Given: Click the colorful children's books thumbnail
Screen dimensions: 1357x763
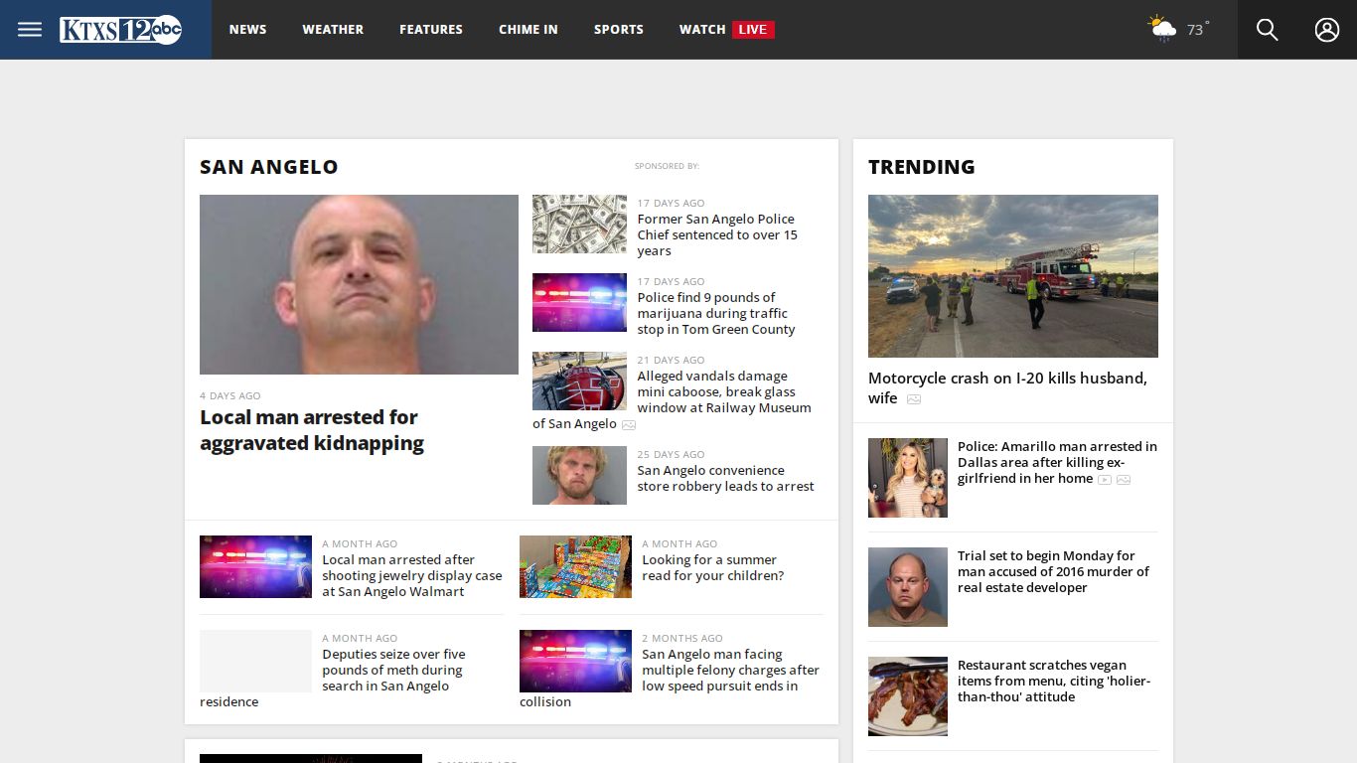Looking at the screenshot, I should (x=575, y=566).
